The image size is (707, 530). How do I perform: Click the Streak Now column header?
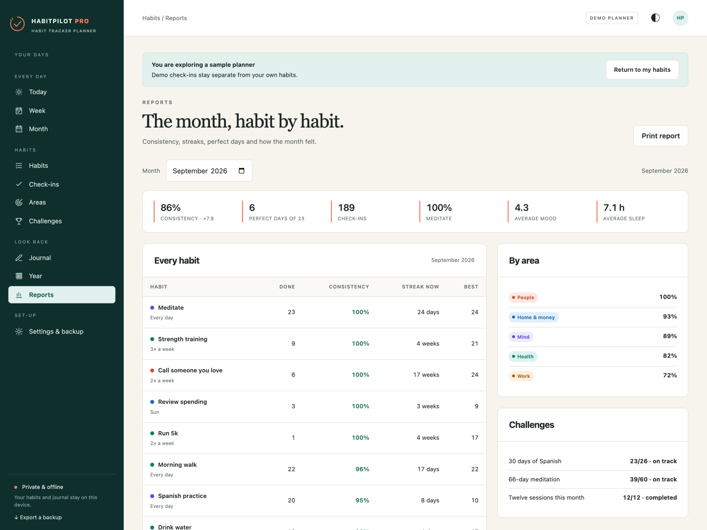click(x=420, y=287)
